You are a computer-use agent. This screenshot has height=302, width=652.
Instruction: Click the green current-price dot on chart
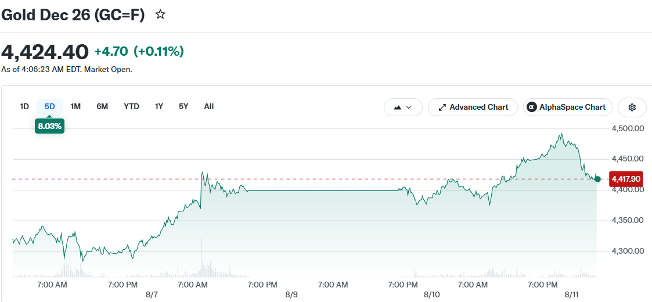[597, 179]
